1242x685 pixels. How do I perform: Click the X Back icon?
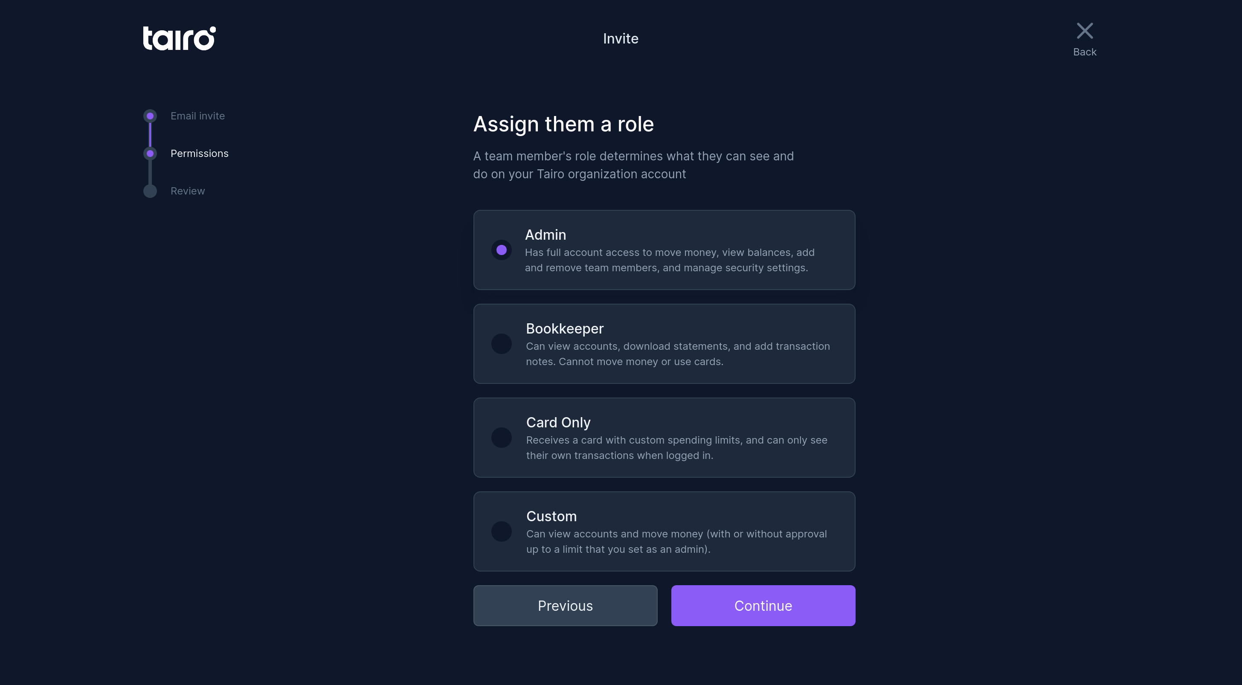click(x=1084, y=30)
